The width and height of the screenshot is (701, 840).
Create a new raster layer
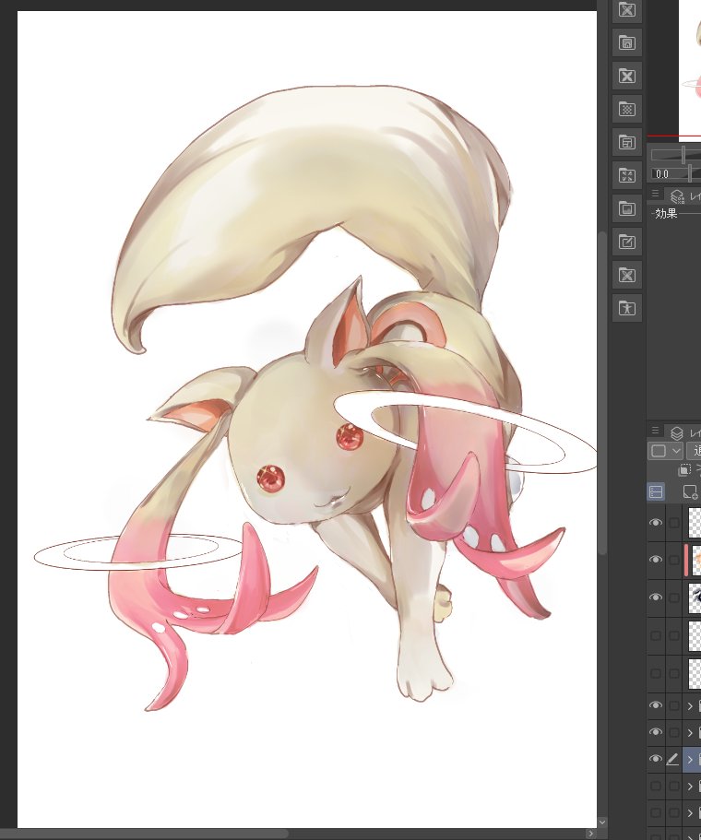point(690,491)
